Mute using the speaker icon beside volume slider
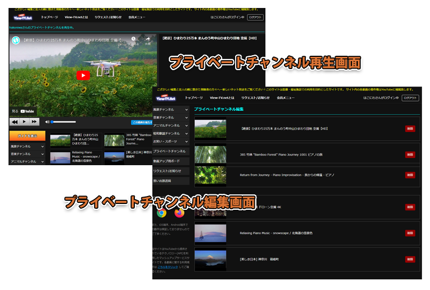430x290 pixels. [47, 122]
